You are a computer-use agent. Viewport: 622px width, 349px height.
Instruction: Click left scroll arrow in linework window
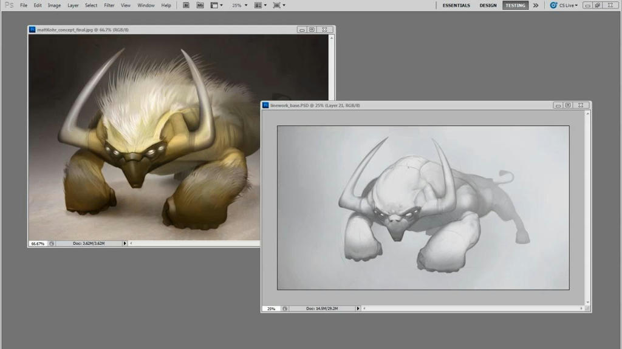click(364, 308)
